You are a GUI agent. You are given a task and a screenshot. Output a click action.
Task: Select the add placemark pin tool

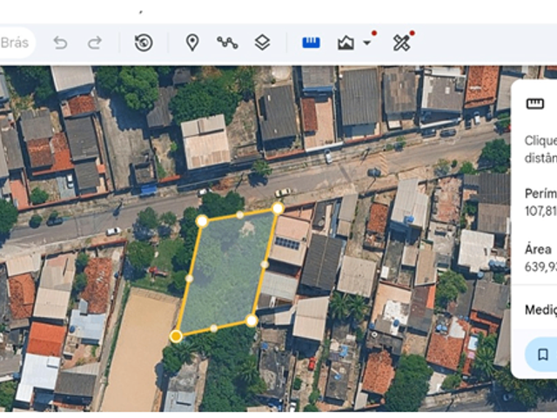pos(192,43)
